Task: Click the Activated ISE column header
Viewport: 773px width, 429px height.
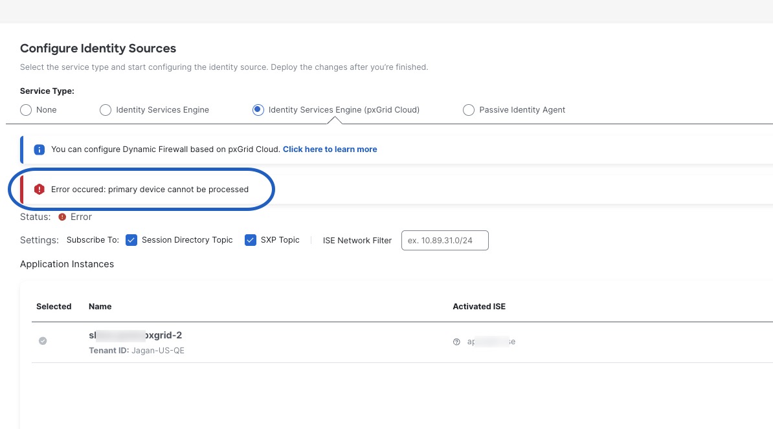Action: click(479, 307)
